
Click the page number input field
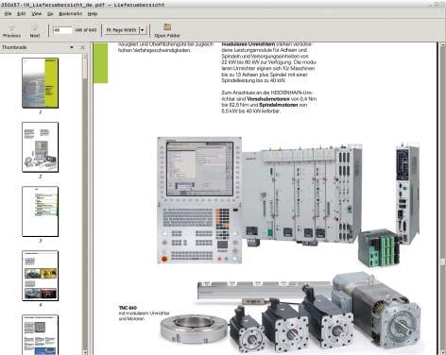pyautogui.click(x=62, y=30)
